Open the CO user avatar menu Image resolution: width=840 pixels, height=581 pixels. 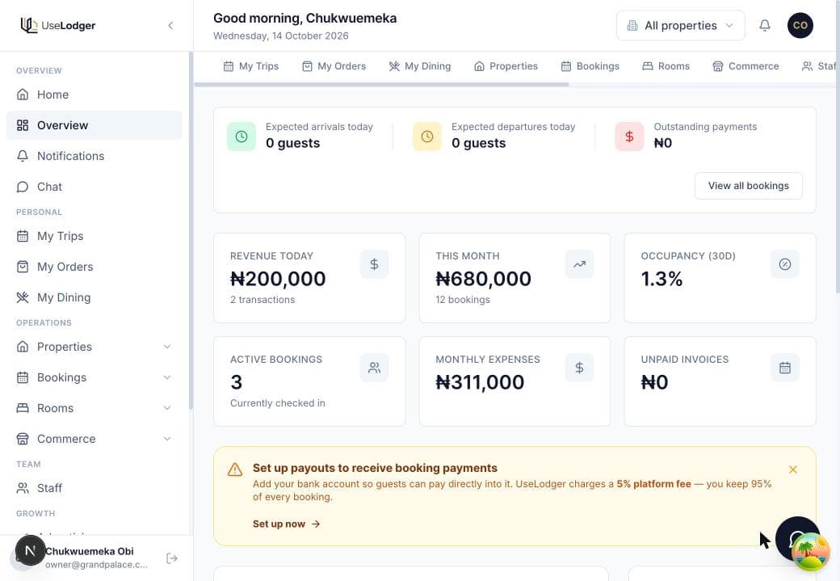pos(800,25)
